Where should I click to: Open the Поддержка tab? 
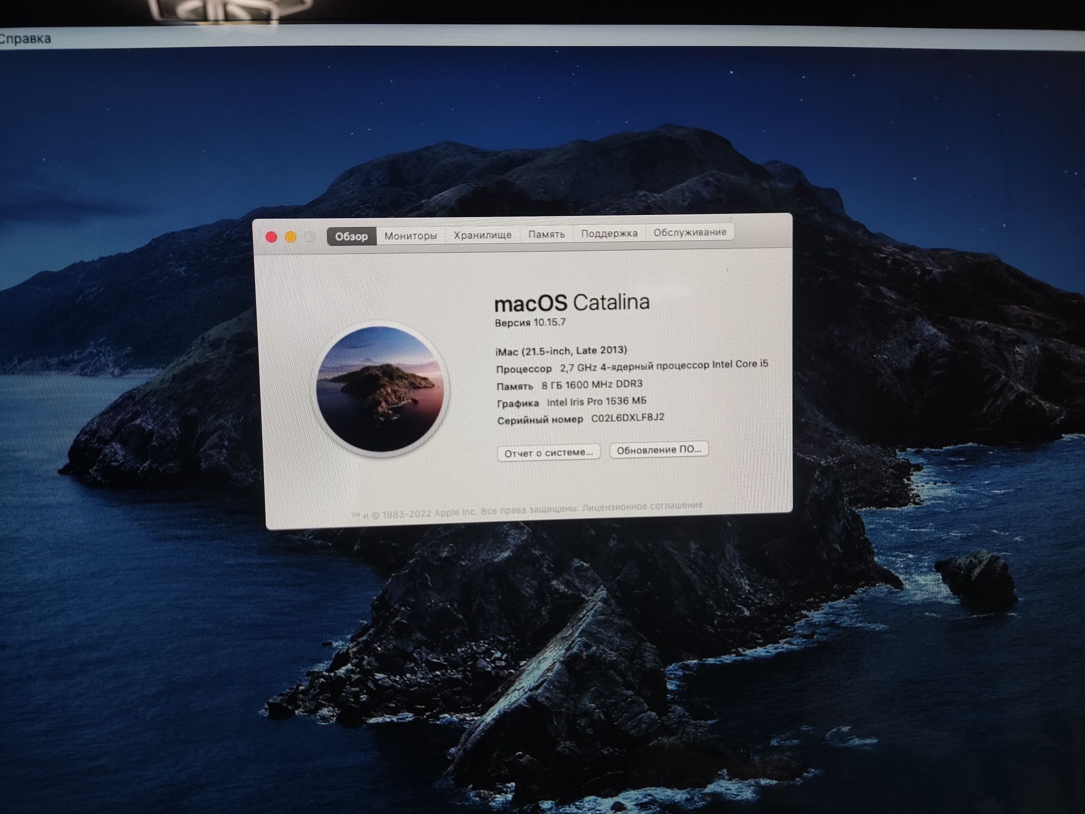click(x=609, y=233)
